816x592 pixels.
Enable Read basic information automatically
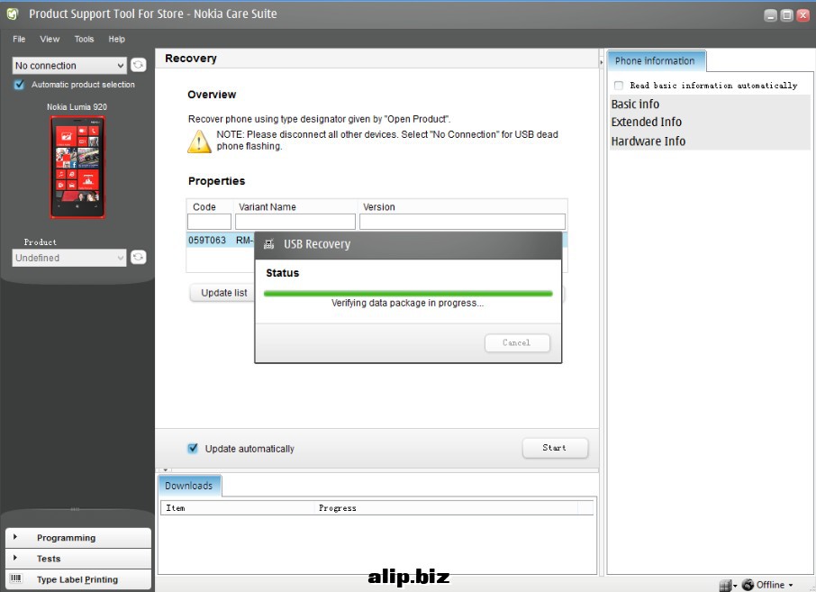[x=619, y=86]
